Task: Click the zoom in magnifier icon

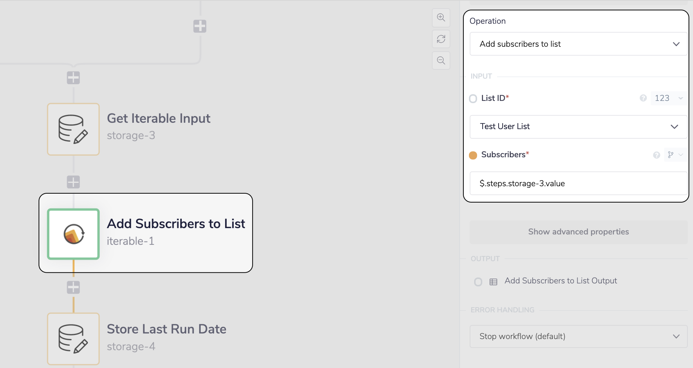Action: point(441,17)
